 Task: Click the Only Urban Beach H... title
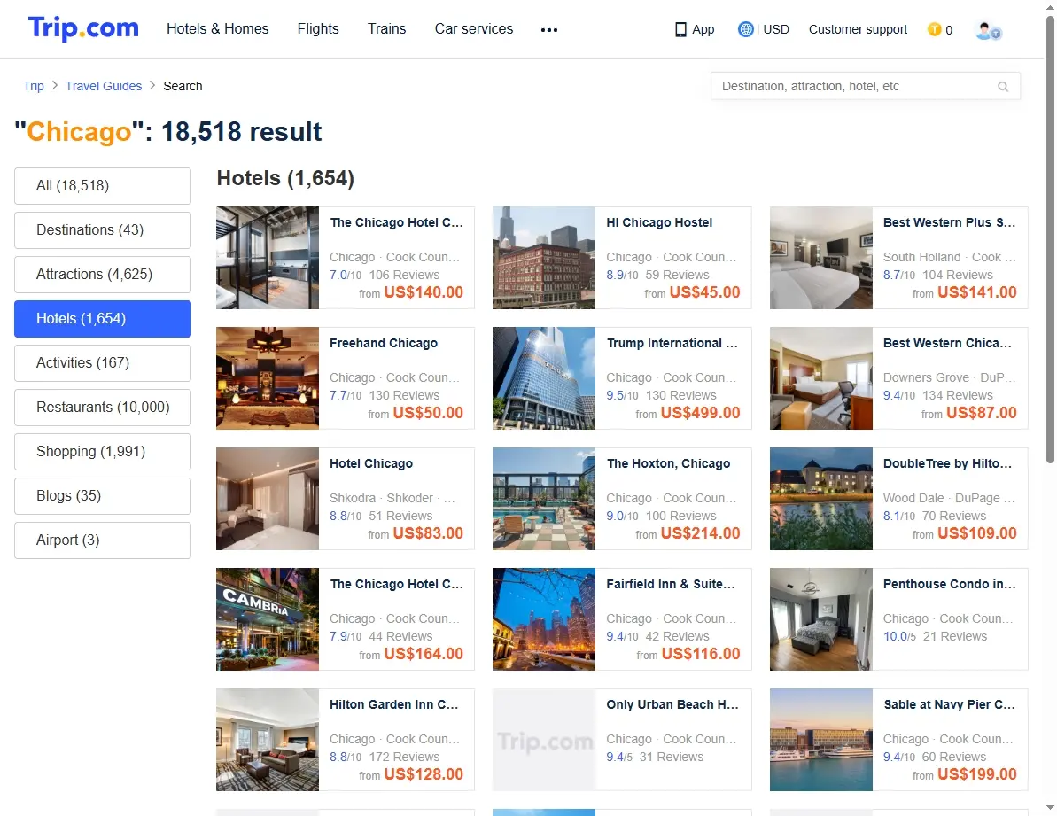[672, 705]
